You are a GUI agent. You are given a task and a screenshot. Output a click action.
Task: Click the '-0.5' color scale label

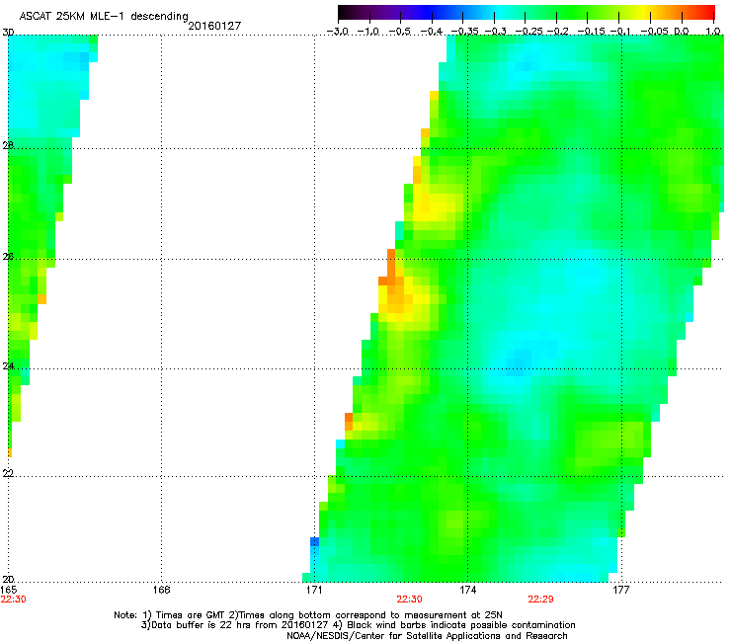pyautogui.click(x=399, y=32)
